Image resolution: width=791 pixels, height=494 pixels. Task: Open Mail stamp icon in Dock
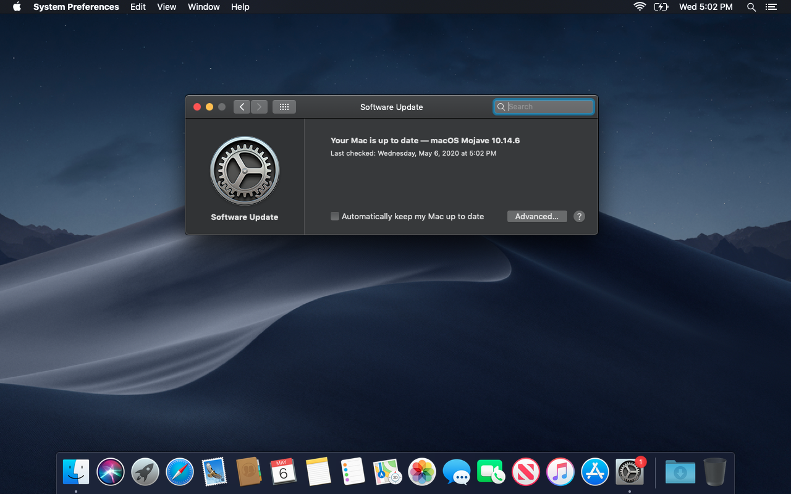[x=214, y=472]
